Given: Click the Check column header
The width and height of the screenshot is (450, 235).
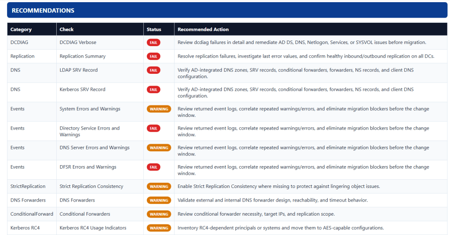Looking at the screenshot, I should 66,29.
